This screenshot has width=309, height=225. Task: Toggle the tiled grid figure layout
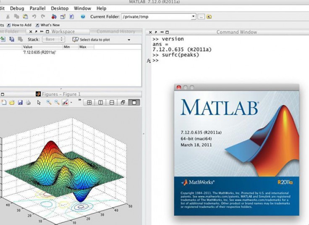(89, 102)
